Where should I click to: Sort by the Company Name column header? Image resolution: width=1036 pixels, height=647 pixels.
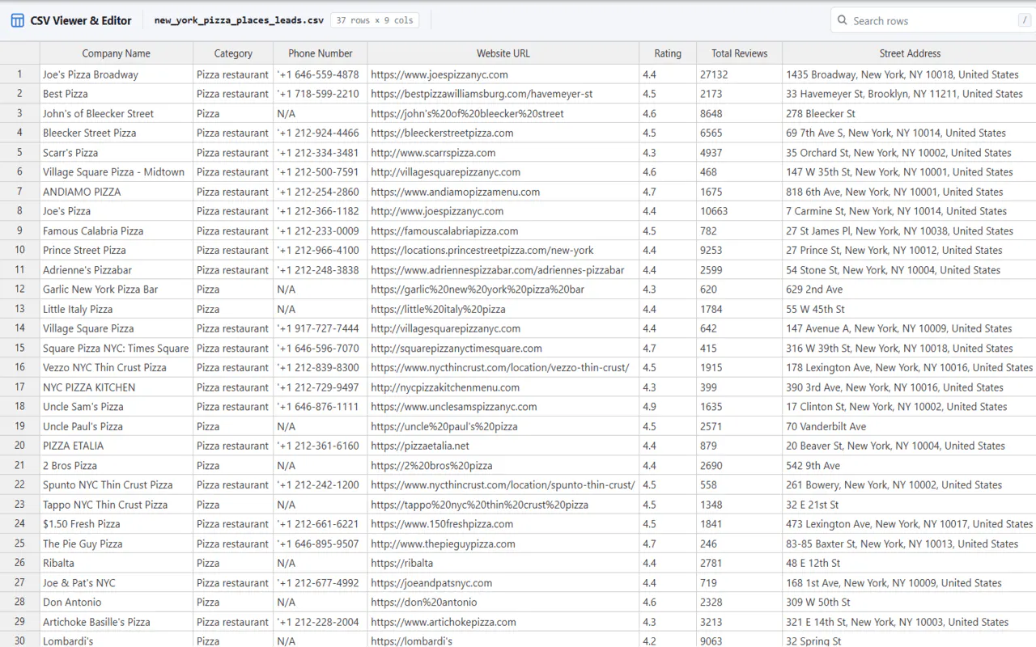tap(116, 53)
